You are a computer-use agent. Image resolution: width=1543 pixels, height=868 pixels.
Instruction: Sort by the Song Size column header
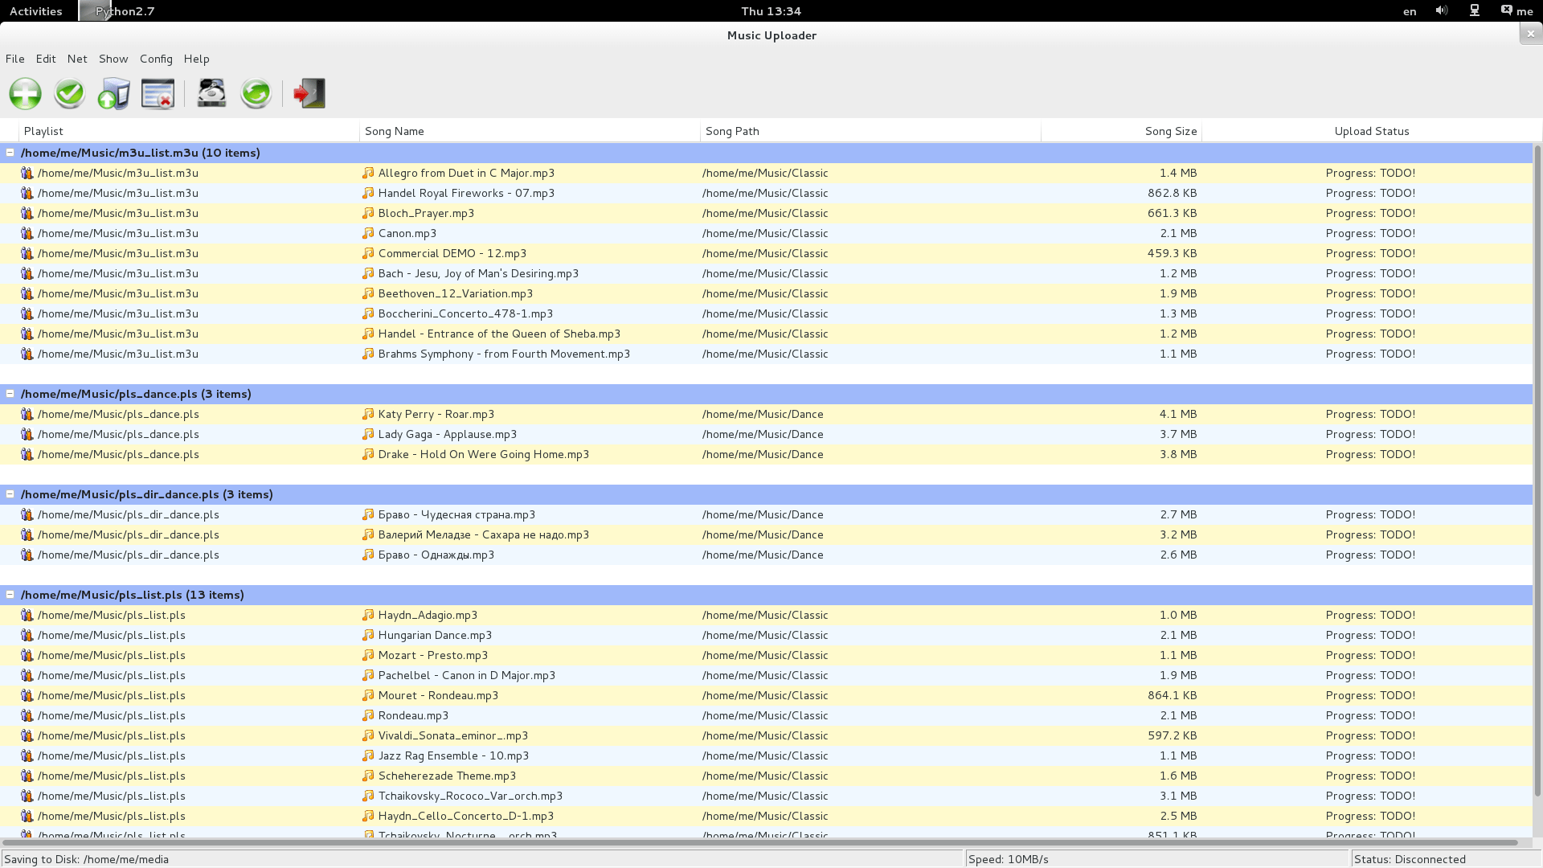(1170, 131)
